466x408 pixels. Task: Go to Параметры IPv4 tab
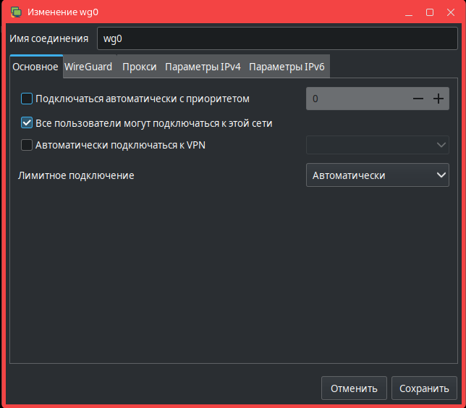pyautogui.click(x=203, y=67)
